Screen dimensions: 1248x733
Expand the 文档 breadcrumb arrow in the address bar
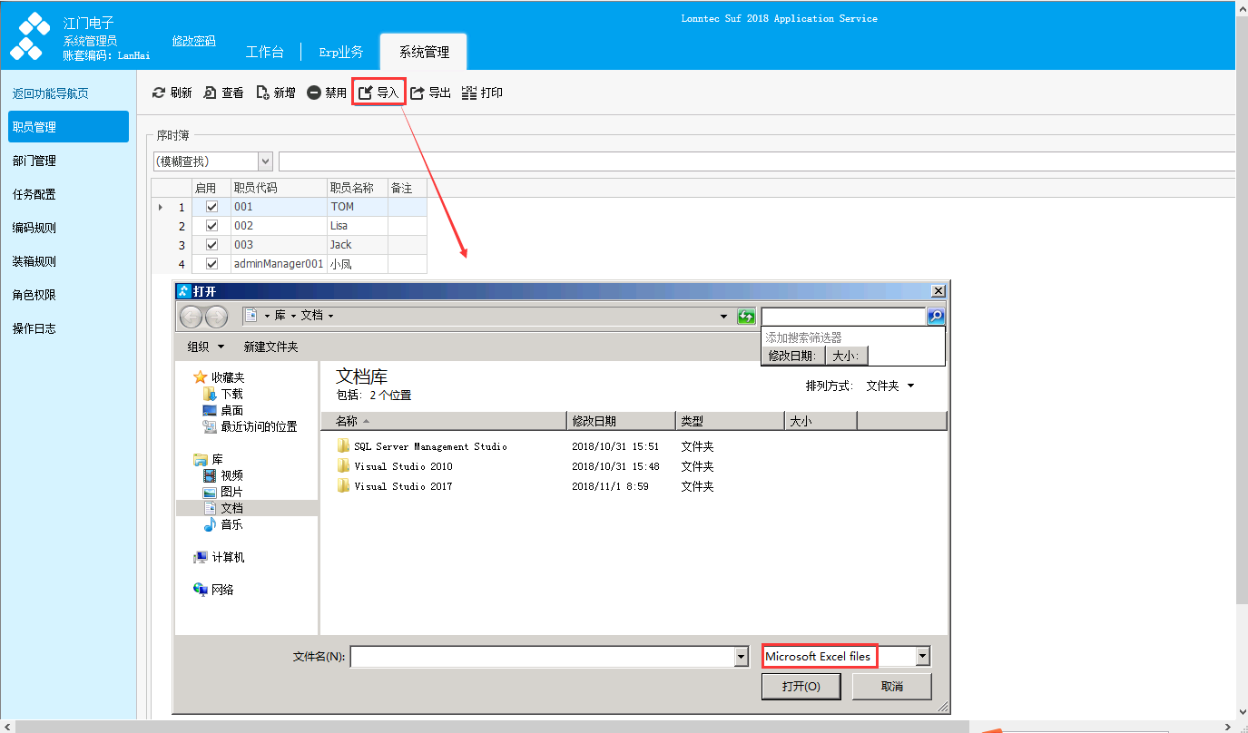coord(330,316)
